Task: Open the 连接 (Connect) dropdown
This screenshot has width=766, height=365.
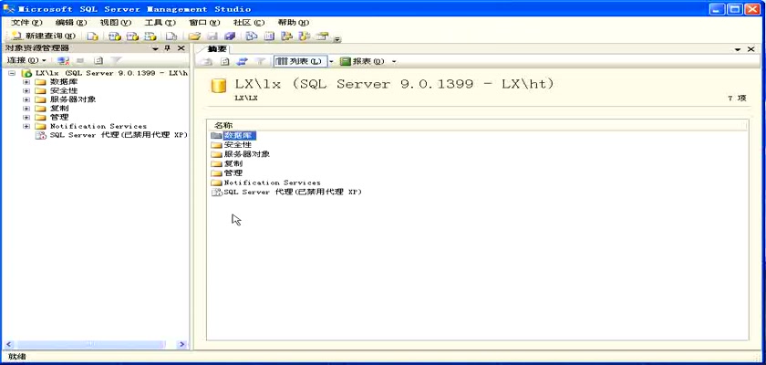Action: coord(26,60)
